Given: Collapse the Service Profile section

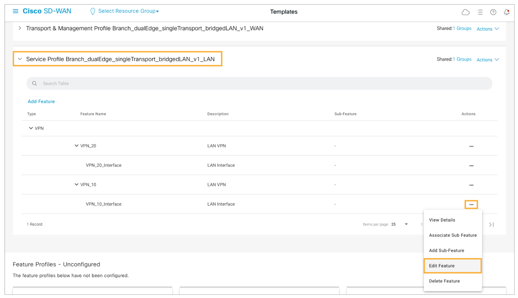Looking at the screenshot, I should click(x=20, y=59).
